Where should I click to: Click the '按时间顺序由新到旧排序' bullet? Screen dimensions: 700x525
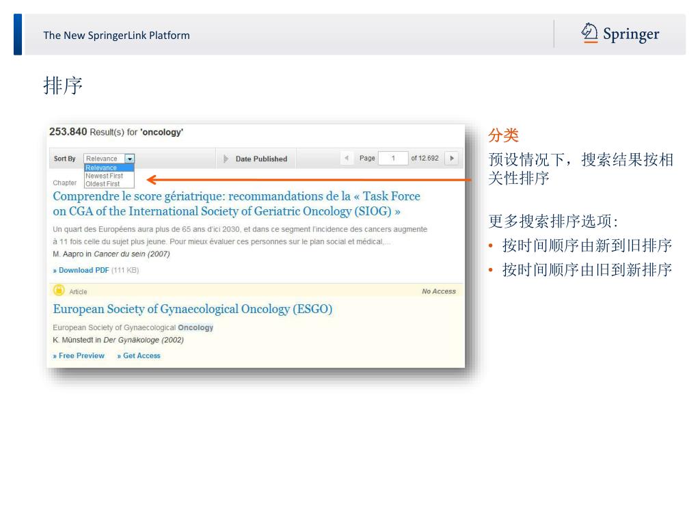(587, 245)
